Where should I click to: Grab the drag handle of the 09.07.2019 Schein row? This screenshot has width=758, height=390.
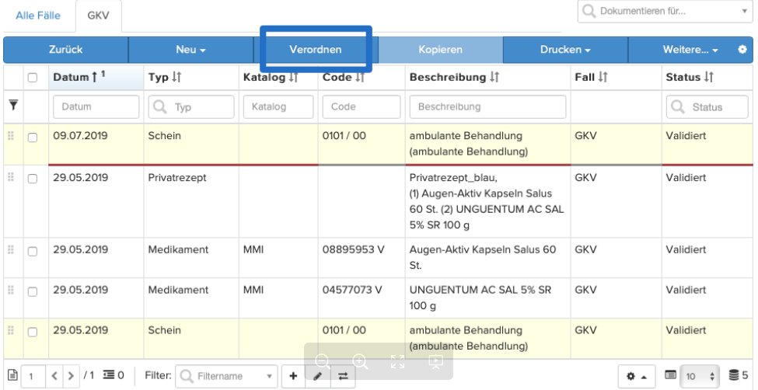click(x=11, y=136)
